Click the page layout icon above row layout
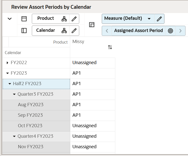Screen dimensions: 188x156 pyautogui.click(x=24, y=19)
